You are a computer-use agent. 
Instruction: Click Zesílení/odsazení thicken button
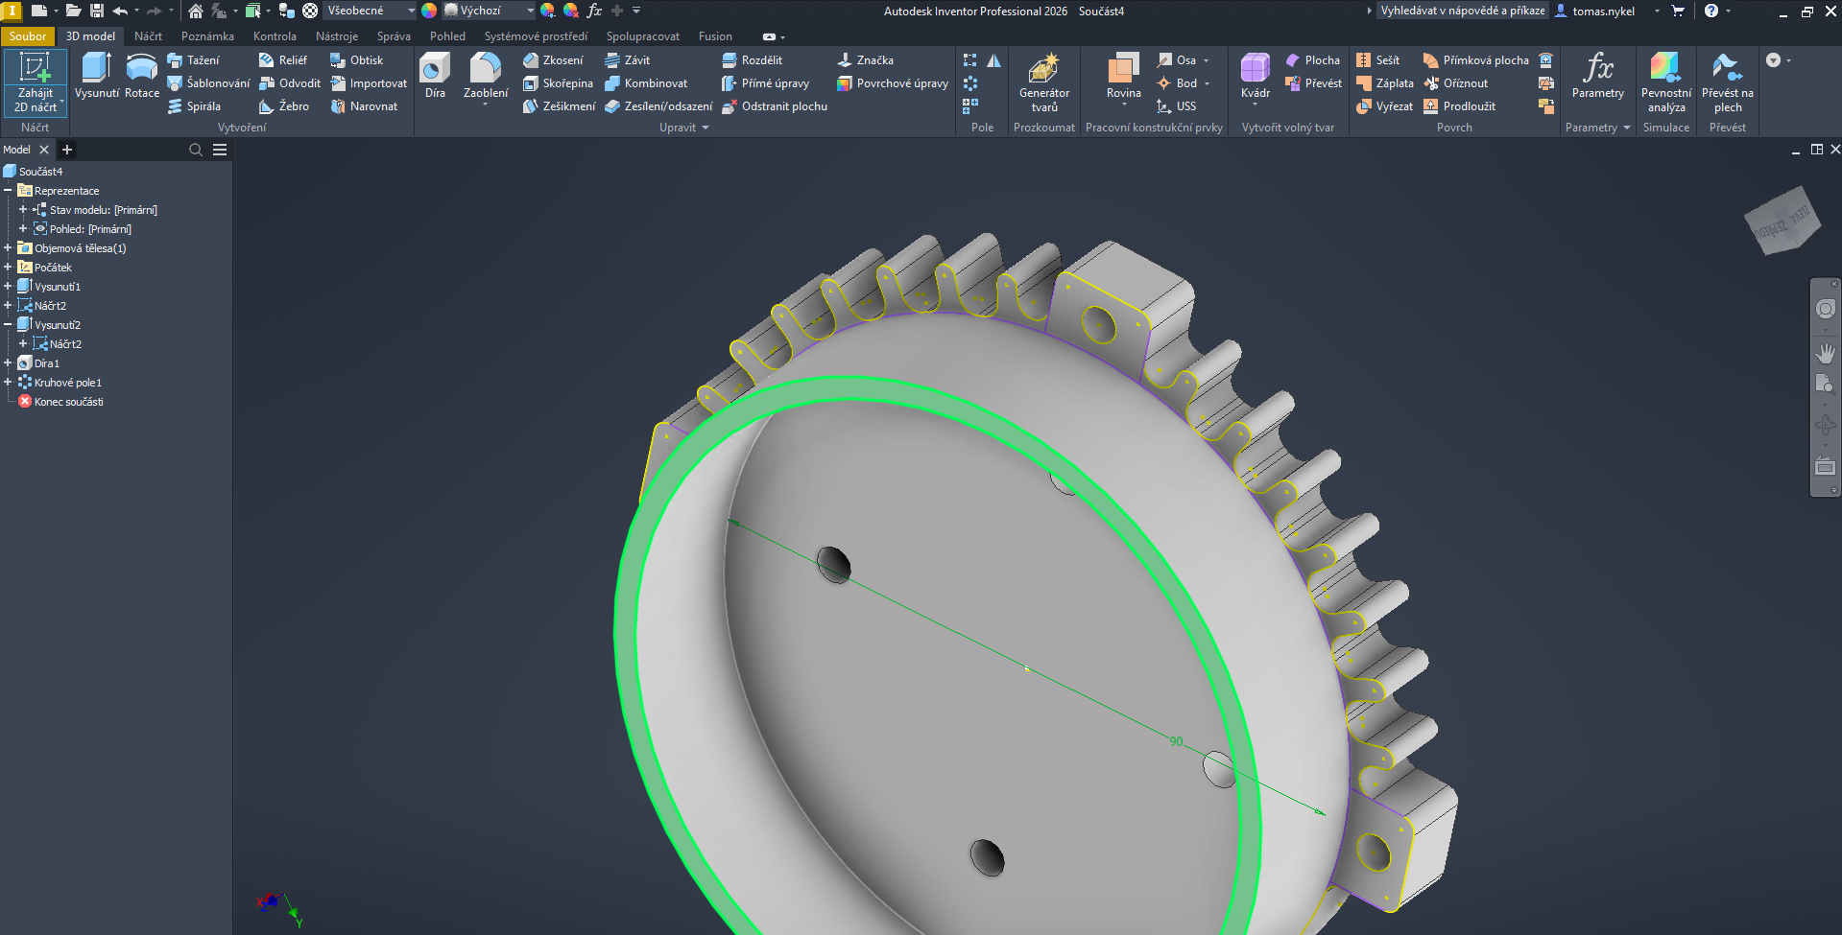pos(658,106)
